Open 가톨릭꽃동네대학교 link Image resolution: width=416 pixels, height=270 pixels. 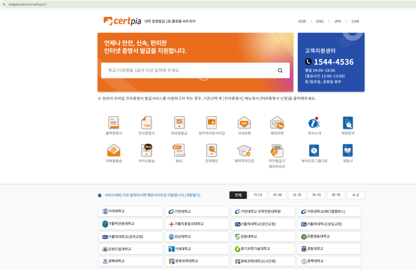click(x=197, y=224)
